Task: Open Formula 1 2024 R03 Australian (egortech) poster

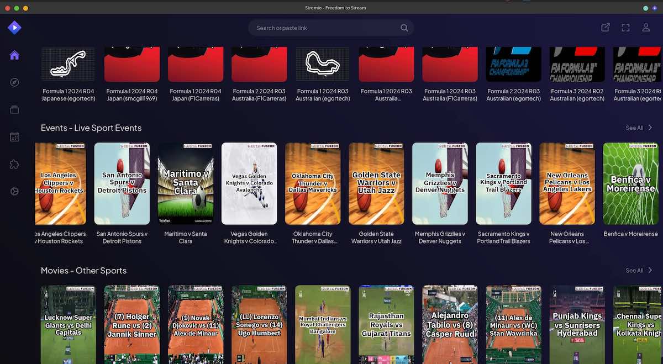Action: 323,64
